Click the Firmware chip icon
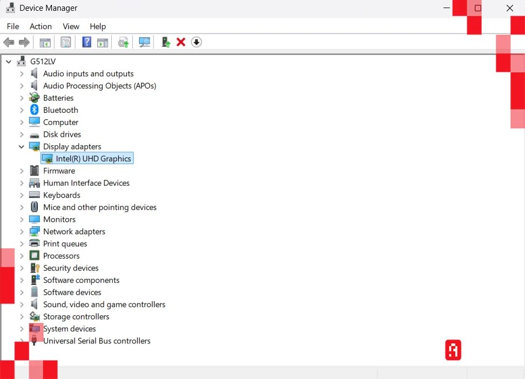 point(34,171)
